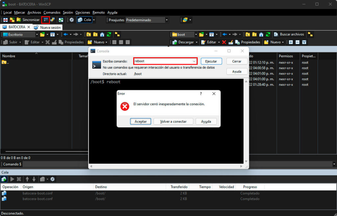Open the preferences gear icon in main toolbar
This screenshot has height=216, width=337.
point(71,20)
